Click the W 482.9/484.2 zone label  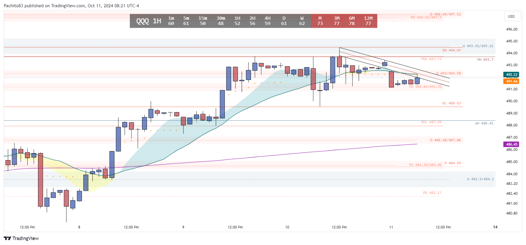pos(480,179)
